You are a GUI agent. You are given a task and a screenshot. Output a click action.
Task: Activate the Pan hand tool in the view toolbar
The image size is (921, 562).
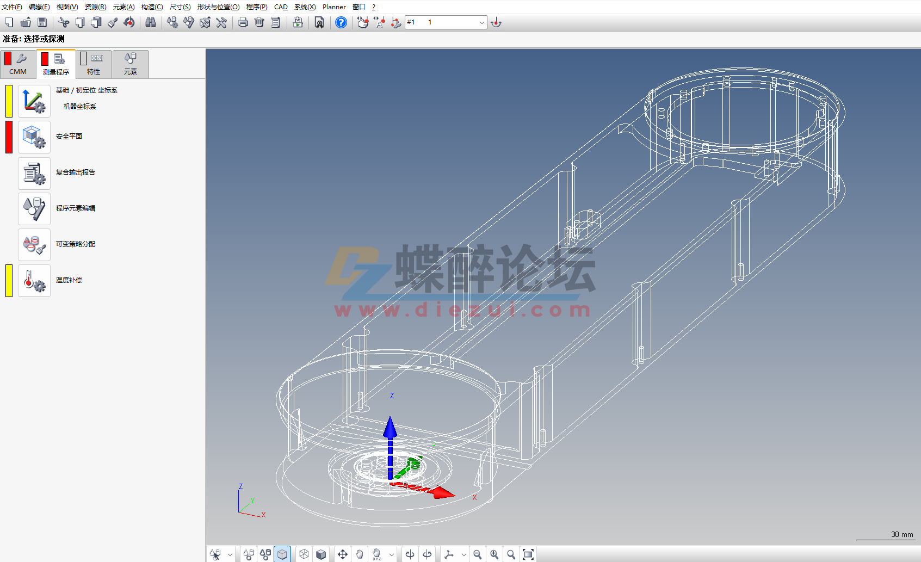pyautogui.click(x=359, y=554)
